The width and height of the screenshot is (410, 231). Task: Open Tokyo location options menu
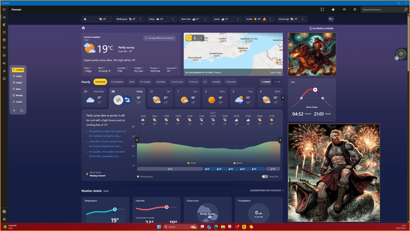point(173,19)
